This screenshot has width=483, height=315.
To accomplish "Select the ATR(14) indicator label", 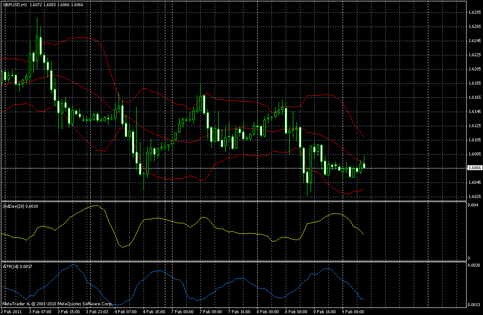I will 18,267.
